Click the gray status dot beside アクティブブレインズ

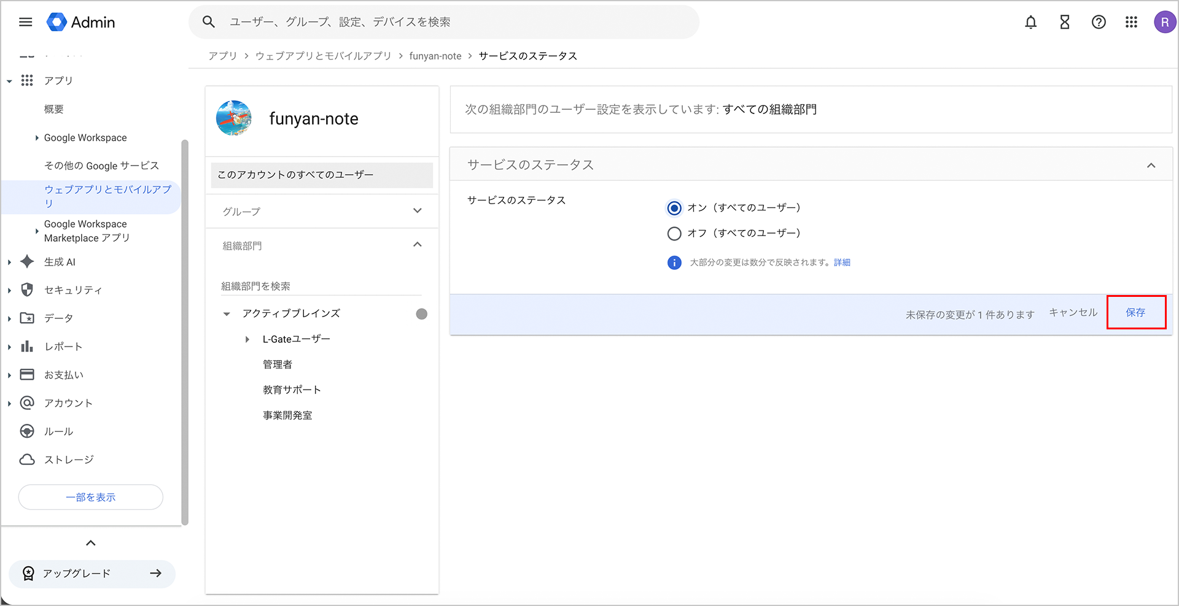(x=421, y=314)
